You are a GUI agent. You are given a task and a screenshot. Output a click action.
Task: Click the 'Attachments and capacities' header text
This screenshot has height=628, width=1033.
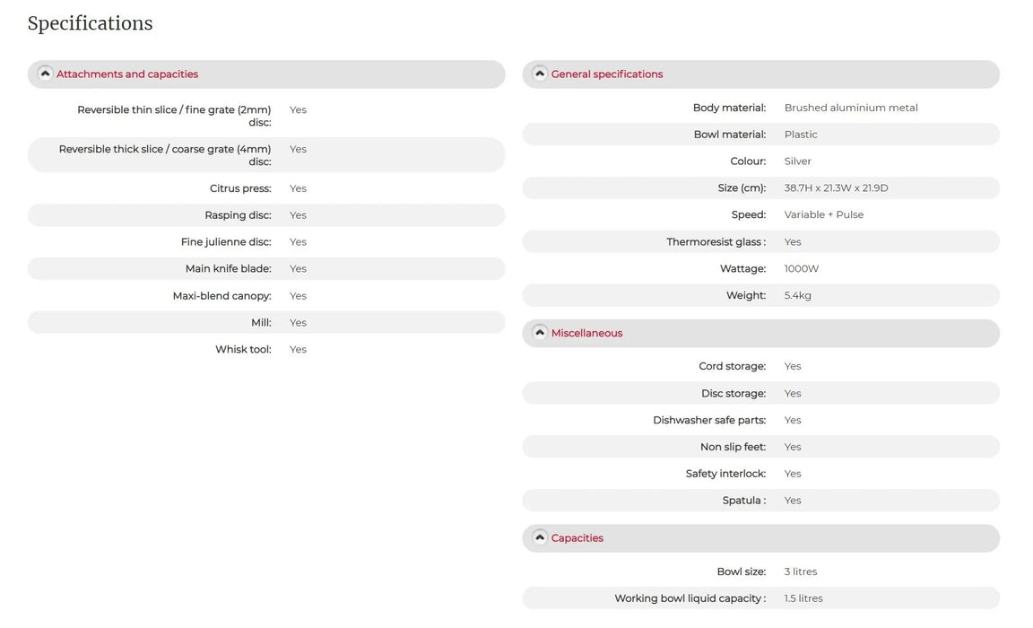[127, 74]
